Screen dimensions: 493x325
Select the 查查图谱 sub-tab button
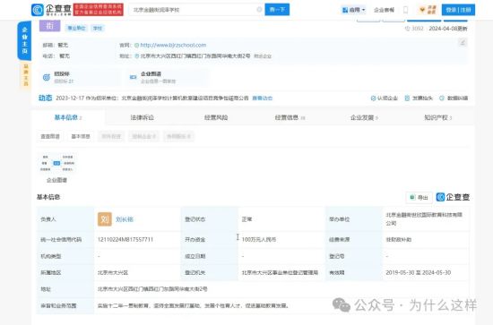pyautogui.click(x=50, y=136)
